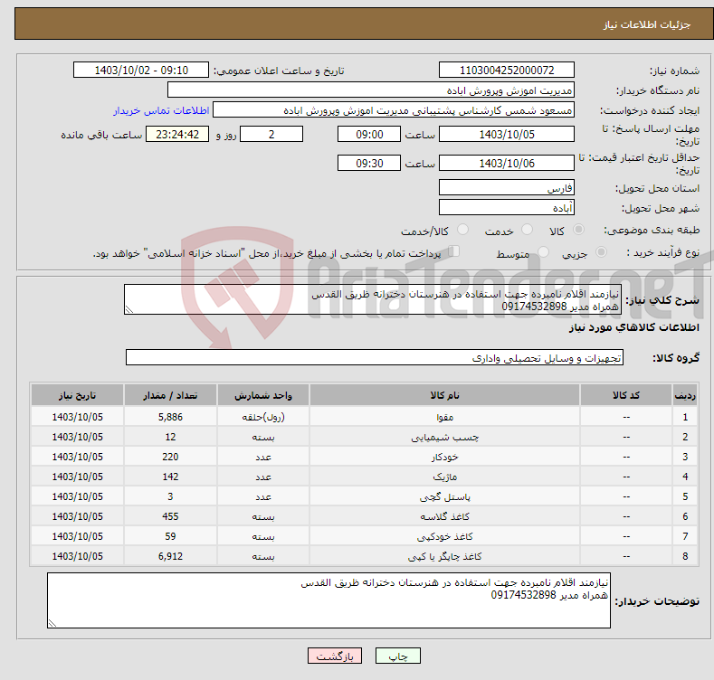Image resolution: width=714 pixels, height=680 pixels.
Task: Click the توضیحات خریدار text area
Action: [328, 600]
